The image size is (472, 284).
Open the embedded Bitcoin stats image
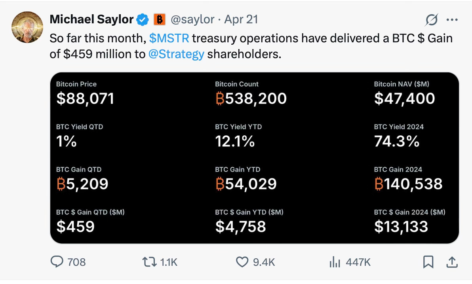(x=254, y=157)
